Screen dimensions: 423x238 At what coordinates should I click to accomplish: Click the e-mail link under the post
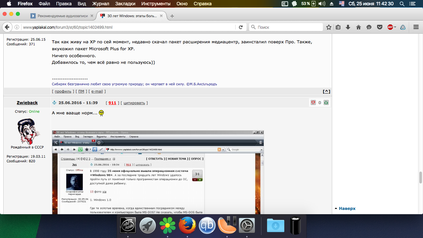97,91
